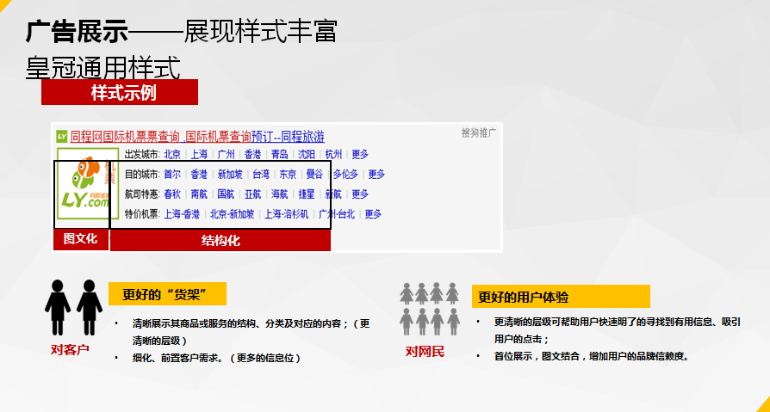
Task: Choose 春秋 airline in 航司特惠 row
Action: tap(172, 194)
